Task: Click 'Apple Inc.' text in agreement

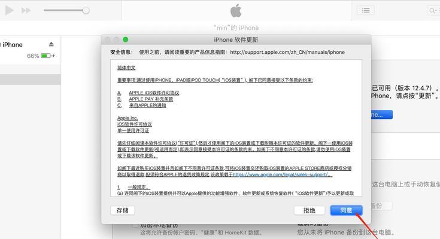Action: [x=128, y=118]
